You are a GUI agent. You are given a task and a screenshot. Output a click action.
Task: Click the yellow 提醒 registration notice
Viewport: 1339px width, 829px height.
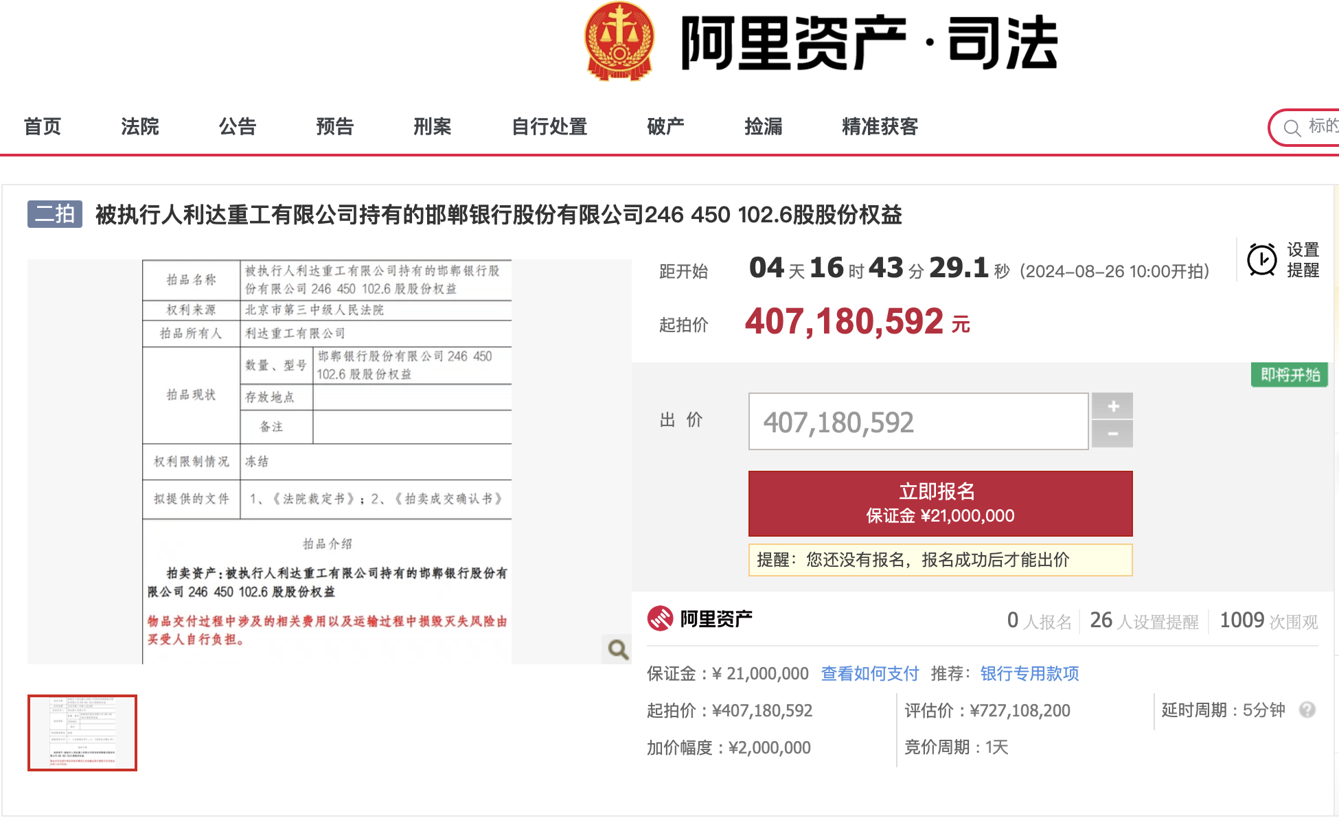tap(940, 559)
